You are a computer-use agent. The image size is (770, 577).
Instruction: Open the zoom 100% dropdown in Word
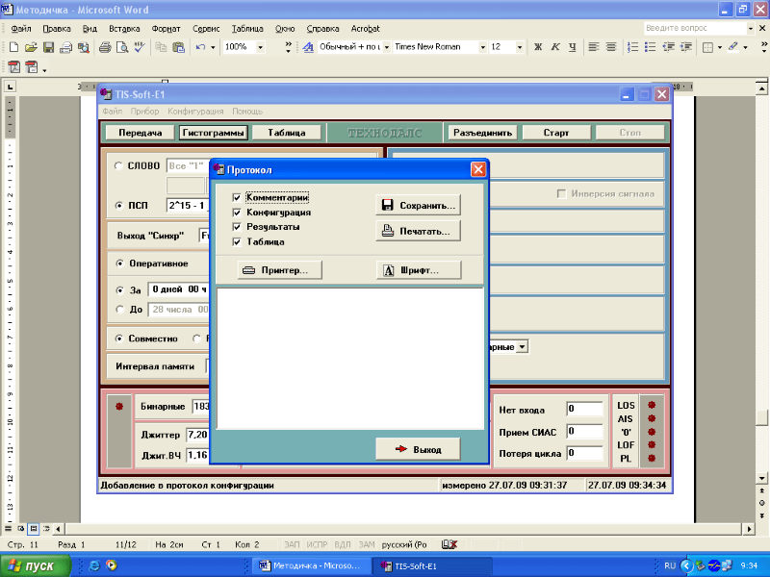pyautogui.click(x=260, y=47)
